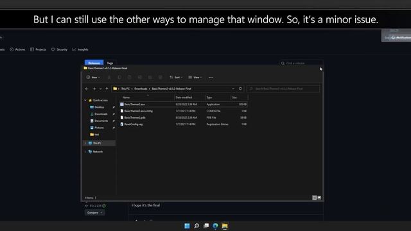Select the This PC breadcrumb in address bar
This screenshot has width=411, height=231.
[x=125, y=89]
